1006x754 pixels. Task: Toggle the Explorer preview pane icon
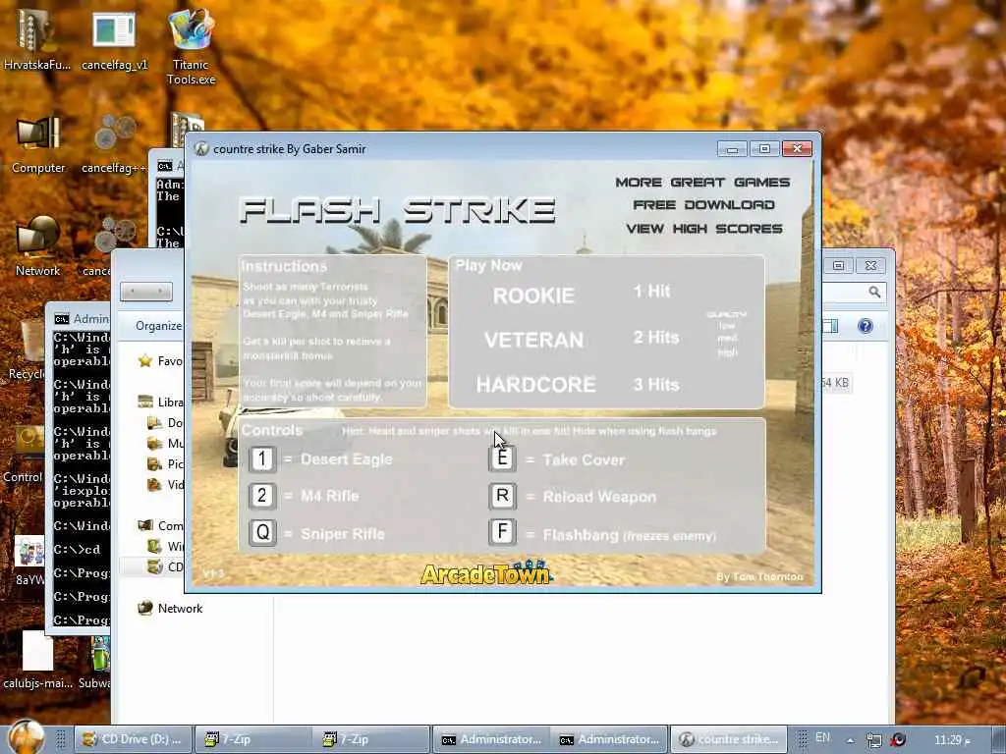click(x=831, y=326)
